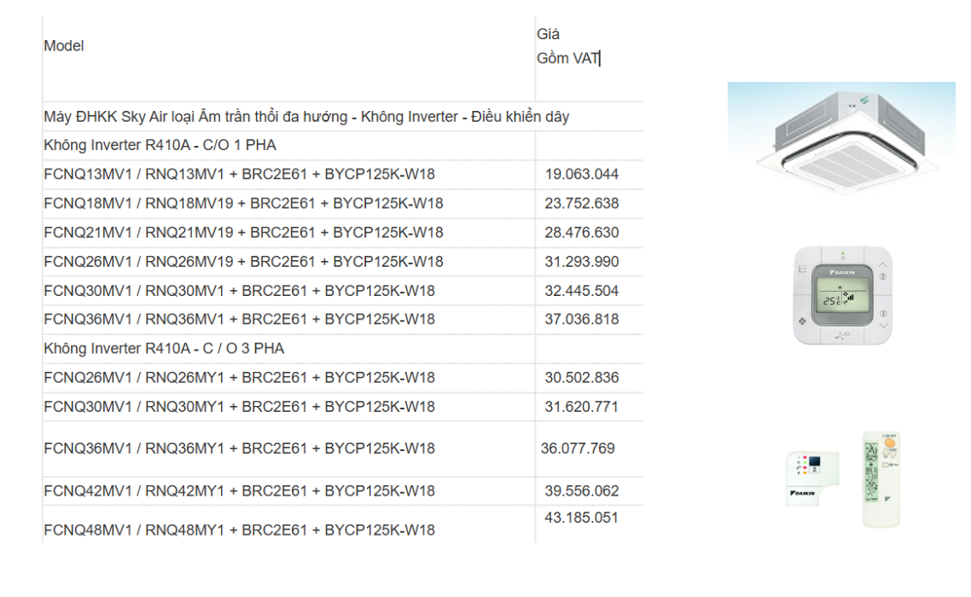The height and width of the screenshot is (597, 971).
Task: Select the FCNQ18MV1 / RNQ18MV19 model row
Action: point(243,204)
